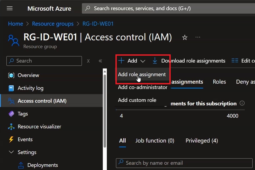
Task: Click the Edit columns button
Action: coord(243,61)
